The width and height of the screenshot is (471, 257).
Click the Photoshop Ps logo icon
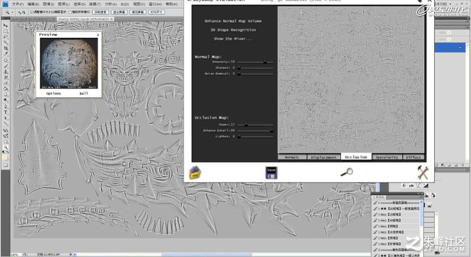pos(5,4)
